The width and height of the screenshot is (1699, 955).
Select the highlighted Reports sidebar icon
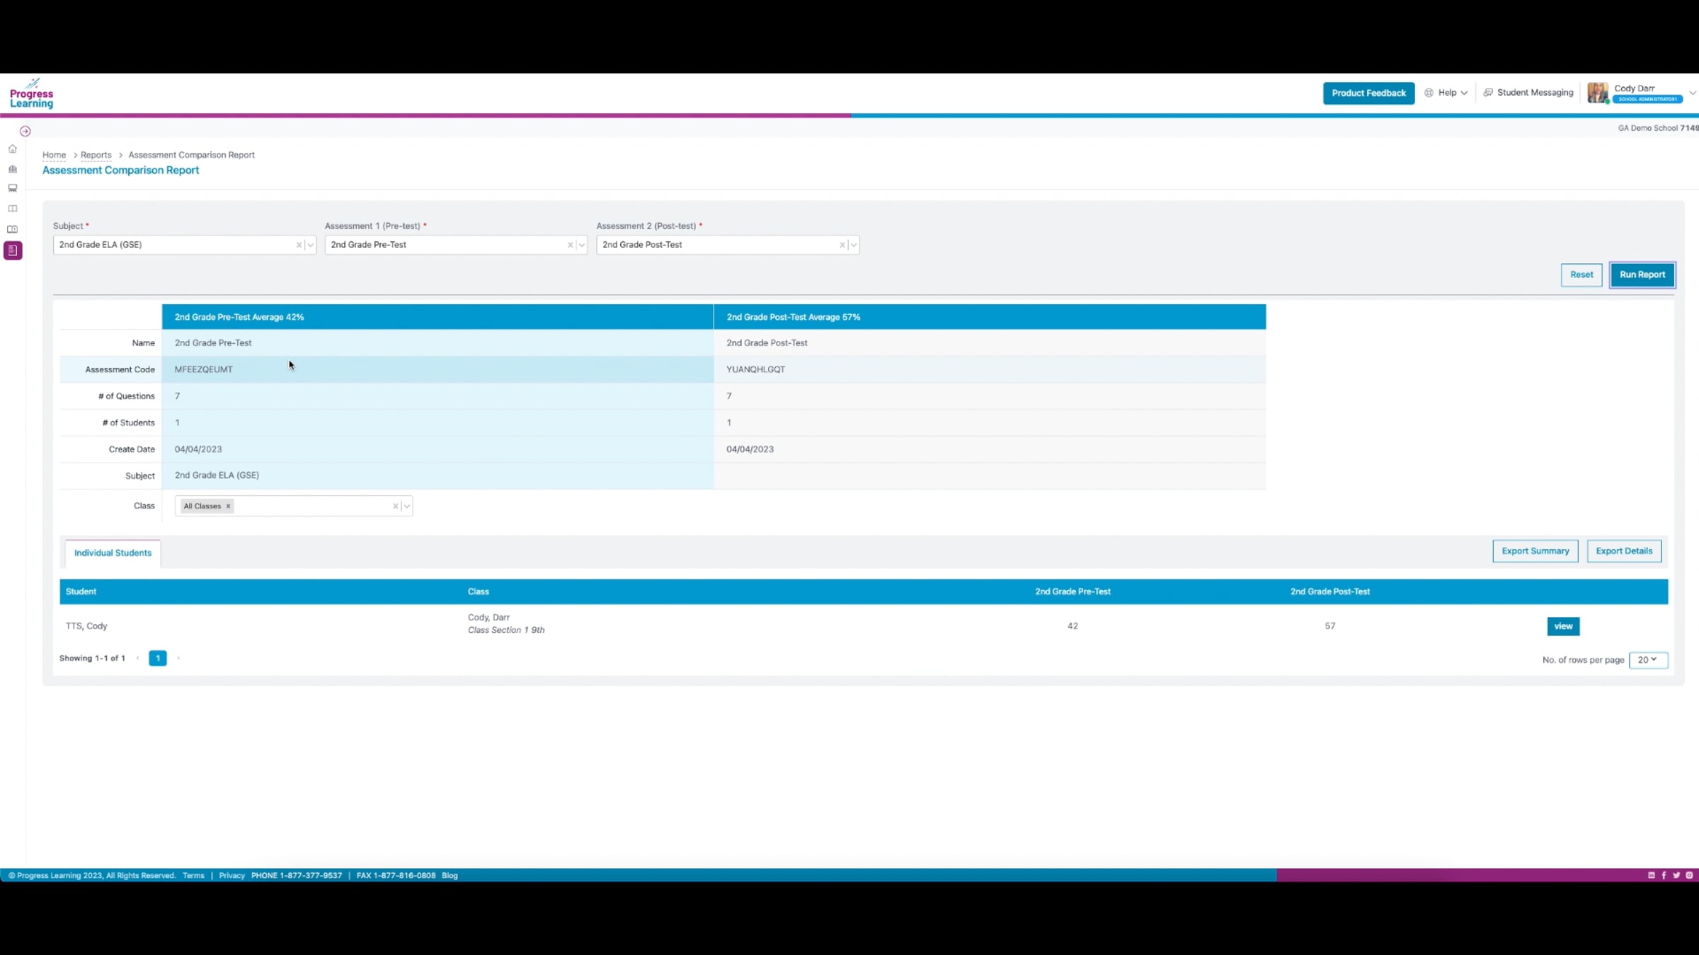click(x=13, y=250)
